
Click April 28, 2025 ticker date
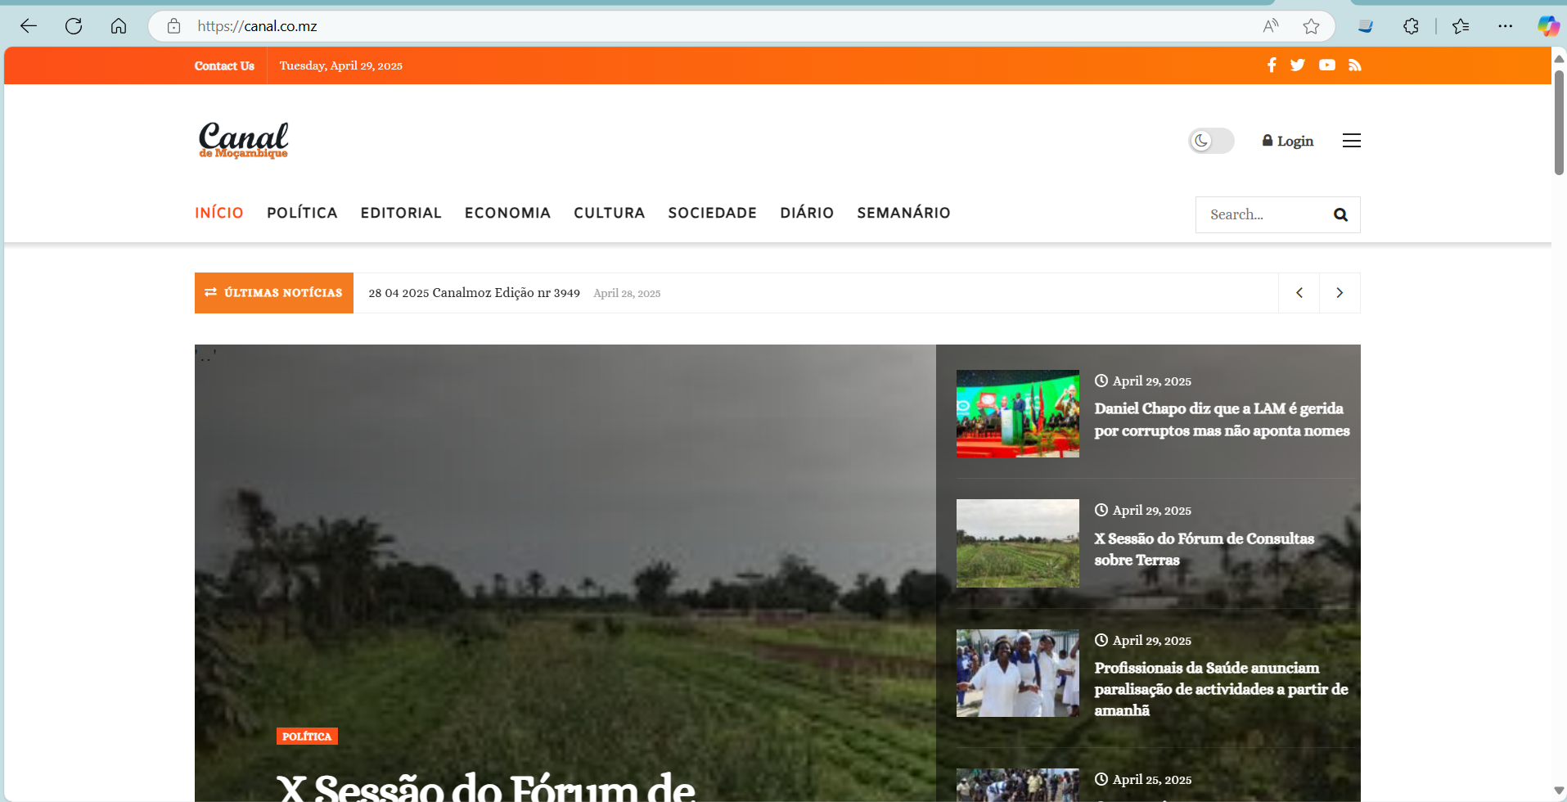coord(627,293)
